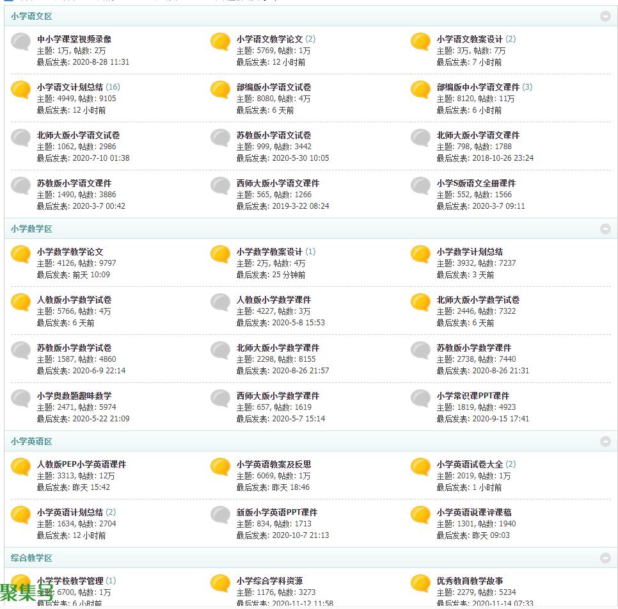The image size is (618, 609).
Task: Collapse the 综合教学区 section
Action: pyautogui.click(x=605, y=558)
